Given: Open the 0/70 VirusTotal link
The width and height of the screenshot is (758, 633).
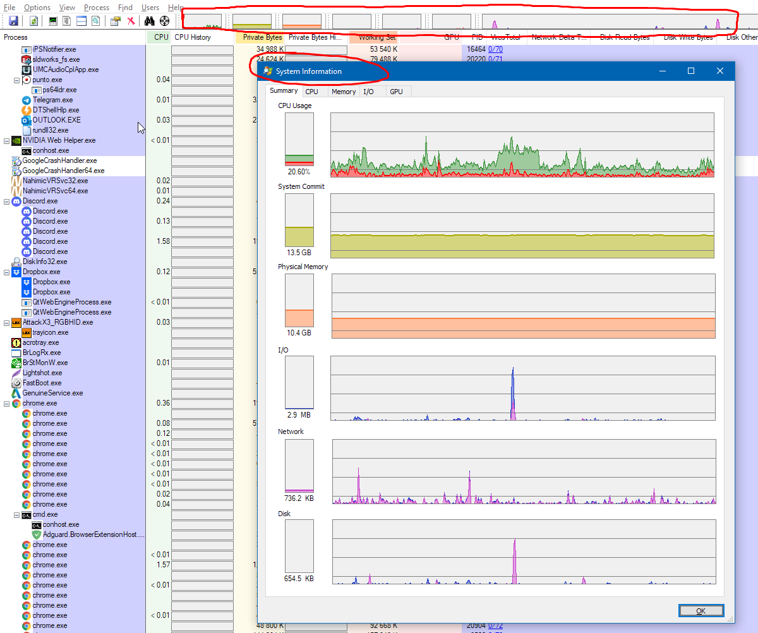Looking at the screenshot, I should pos(496,49).
